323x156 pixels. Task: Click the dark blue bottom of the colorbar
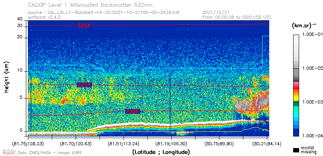pos(296,133)
